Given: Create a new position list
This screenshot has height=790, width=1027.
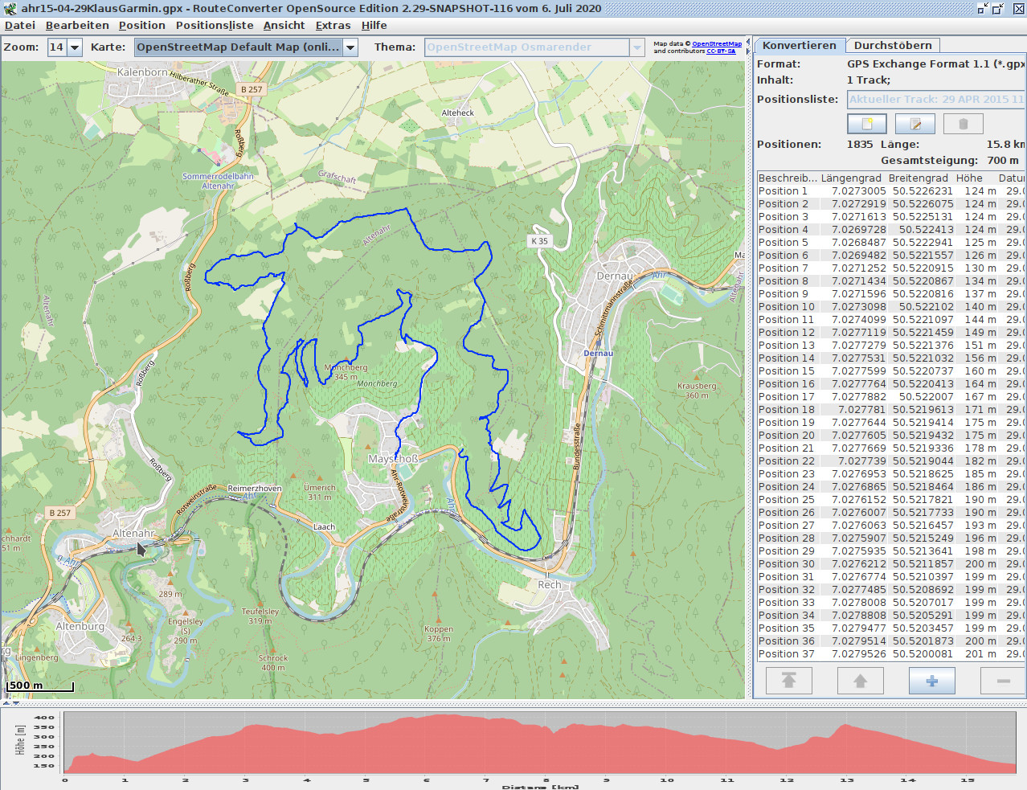Looking at the screenshot, I should [x=867, y=124].
